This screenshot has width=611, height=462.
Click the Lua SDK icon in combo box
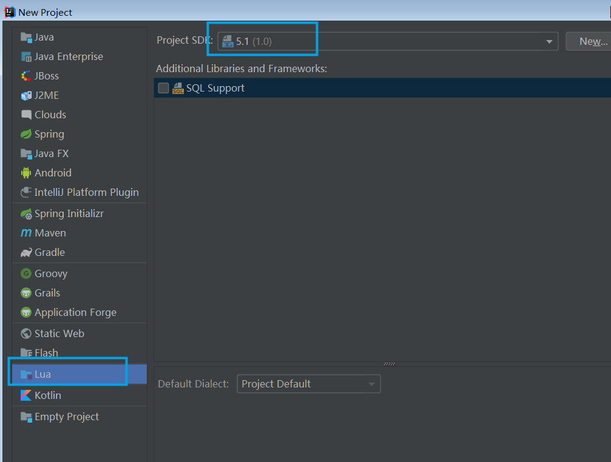click(228, 42)
